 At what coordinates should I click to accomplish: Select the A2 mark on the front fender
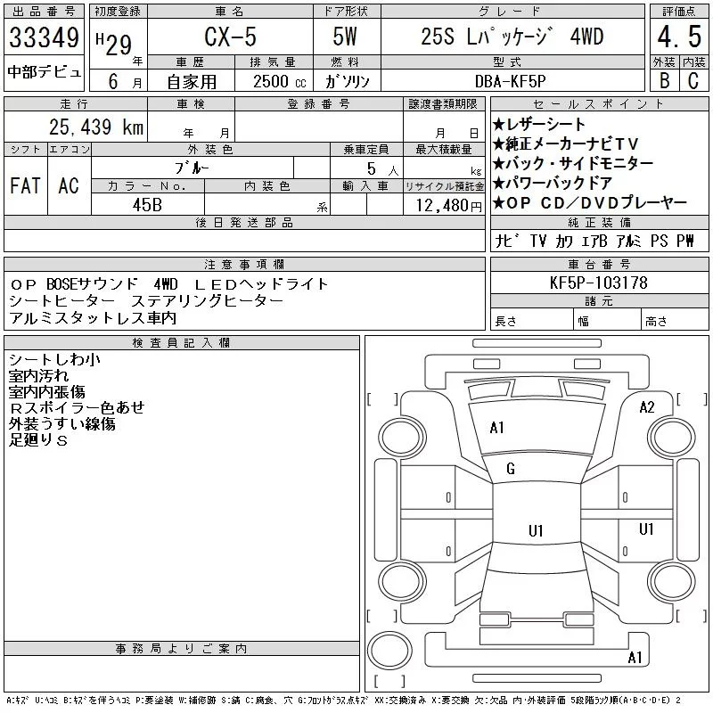[x=647, y=407]
